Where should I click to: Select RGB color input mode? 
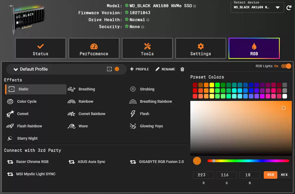270,175
